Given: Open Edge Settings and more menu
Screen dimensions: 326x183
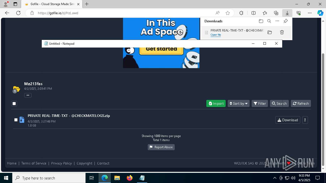Looking at the screenshot, I should (310, 13).
